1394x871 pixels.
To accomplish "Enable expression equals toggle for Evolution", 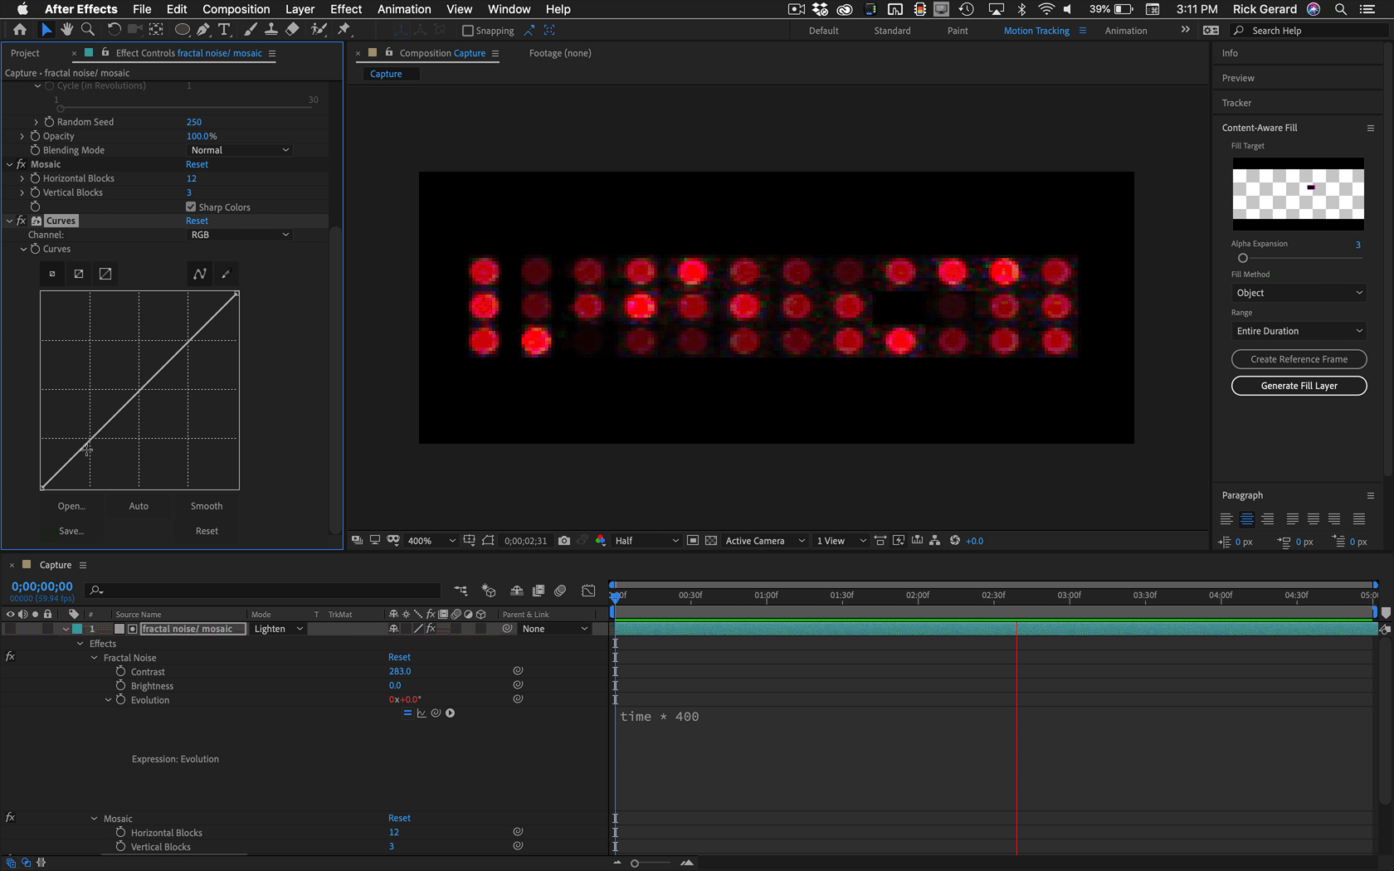I will 407,713.
